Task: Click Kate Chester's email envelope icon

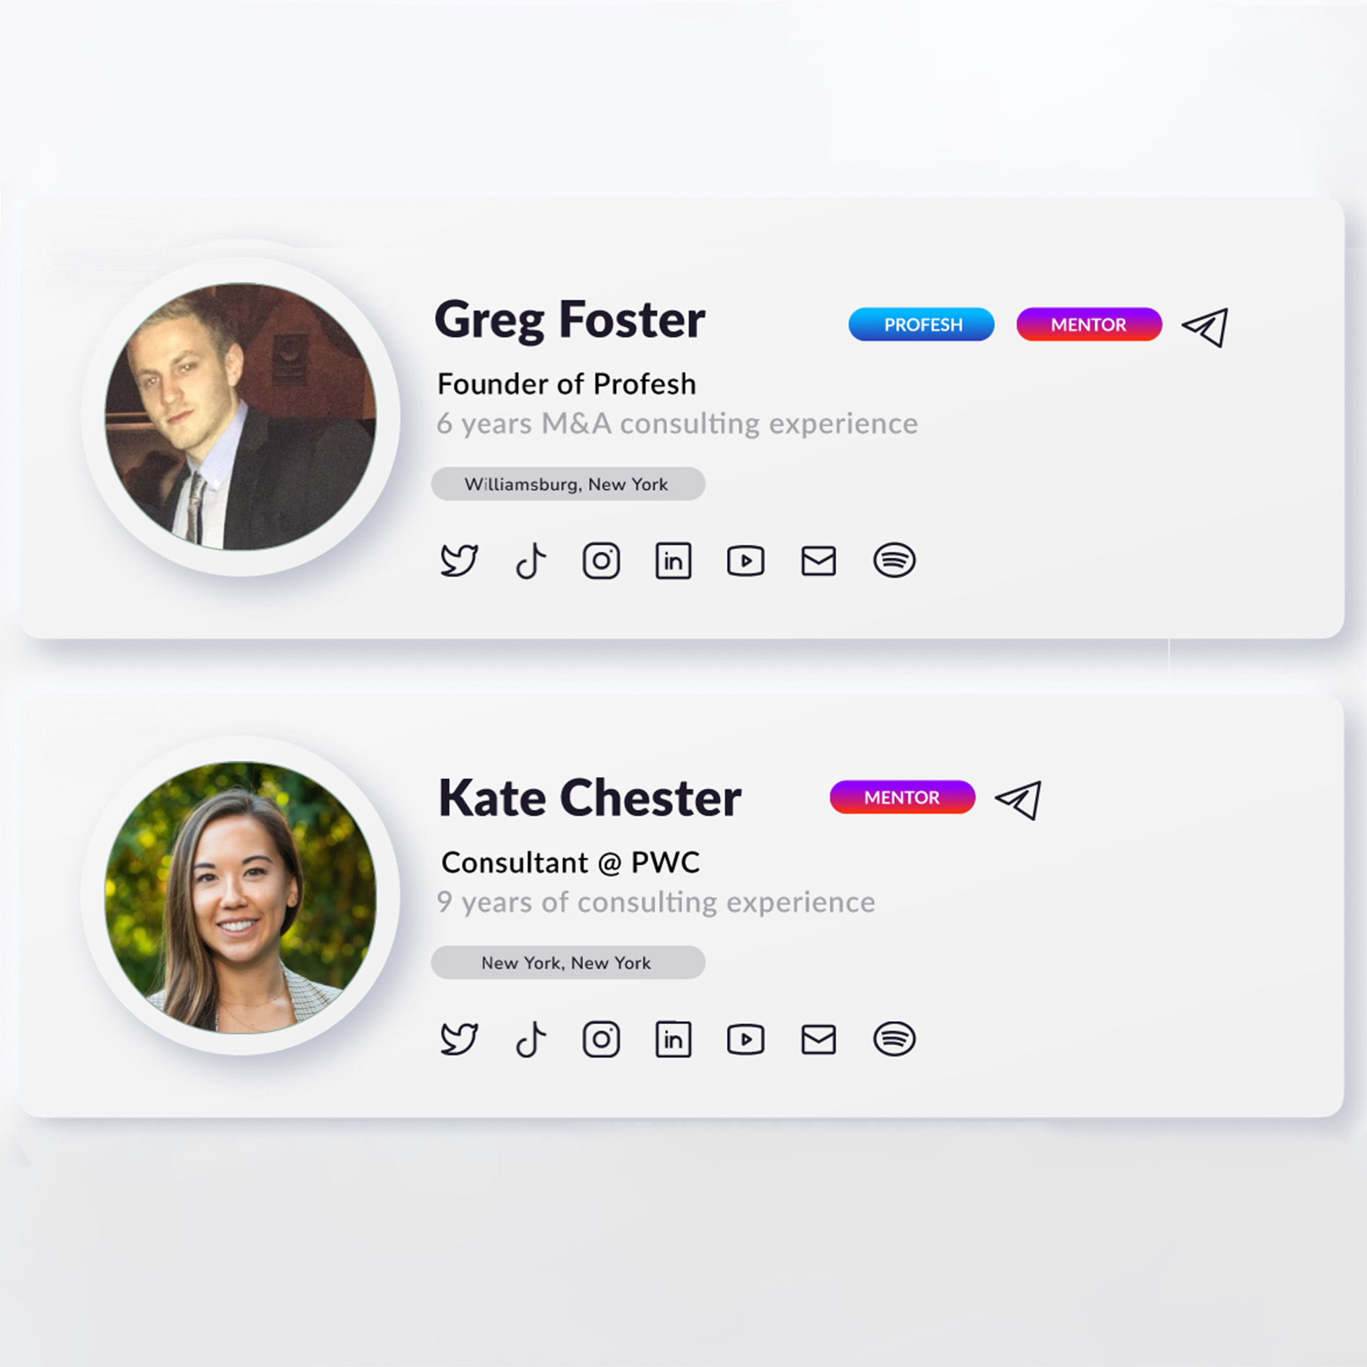Action: [819, 1039]
